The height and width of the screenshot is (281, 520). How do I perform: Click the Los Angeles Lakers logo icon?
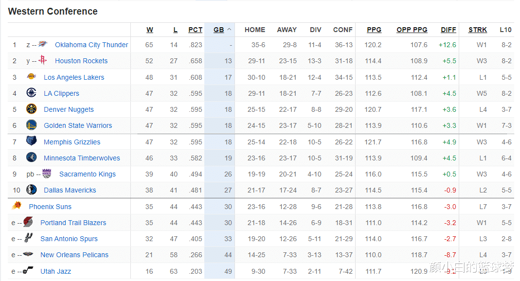[x=31, y=76]
